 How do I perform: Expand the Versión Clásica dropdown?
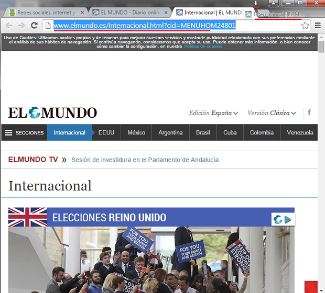click(272, 113)
